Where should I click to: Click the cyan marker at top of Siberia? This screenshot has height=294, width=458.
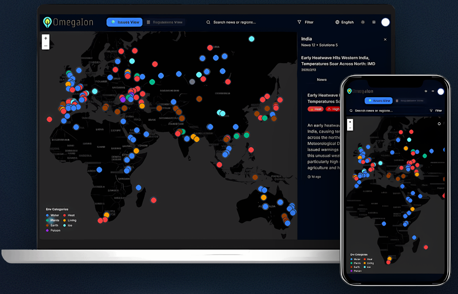pos(251,39)
